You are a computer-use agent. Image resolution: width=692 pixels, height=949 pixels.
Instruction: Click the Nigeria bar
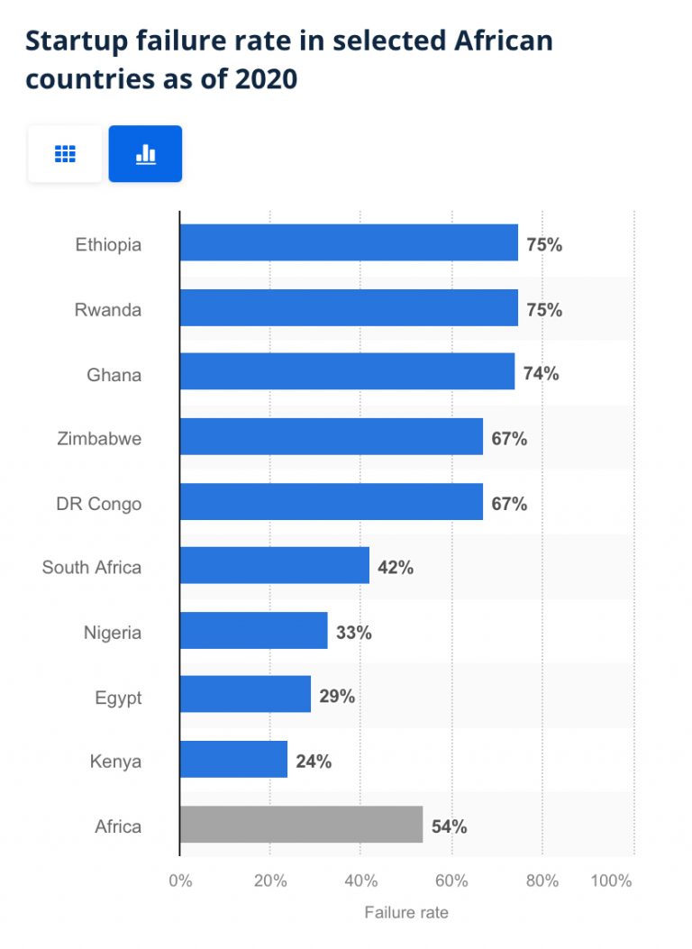[253, 632]
